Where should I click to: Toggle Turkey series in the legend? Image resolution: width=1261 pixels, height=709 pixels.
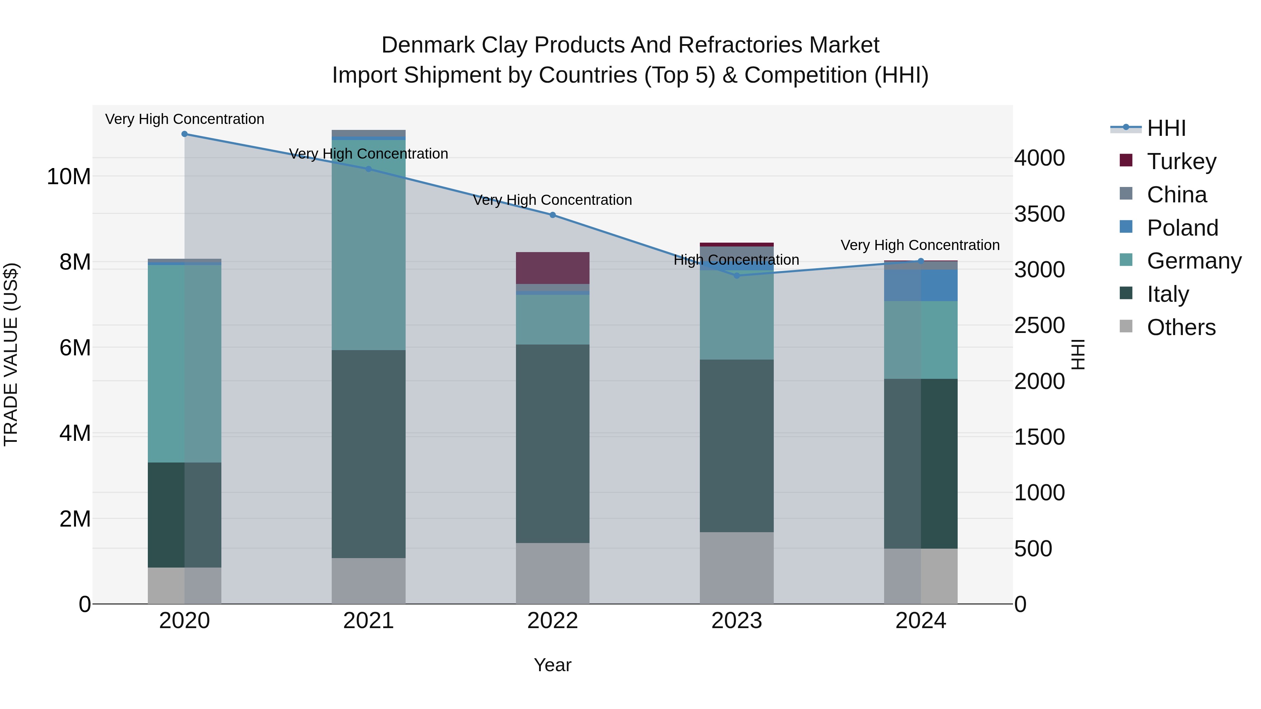[1168, 161]
